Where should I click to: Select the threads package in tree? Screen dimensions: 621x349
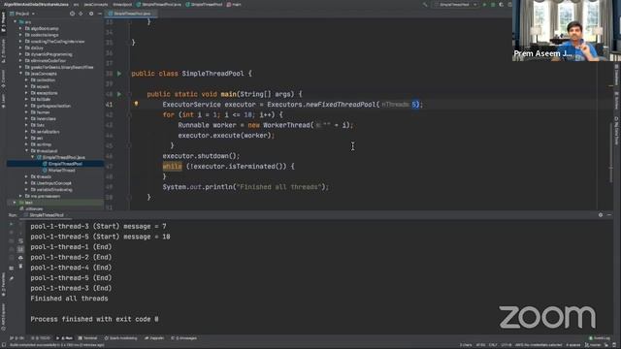(41, 176)
